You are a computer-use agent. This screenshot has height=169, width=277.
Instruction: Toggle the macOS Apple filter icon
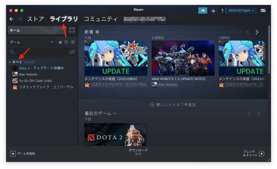tap(60, 42)
